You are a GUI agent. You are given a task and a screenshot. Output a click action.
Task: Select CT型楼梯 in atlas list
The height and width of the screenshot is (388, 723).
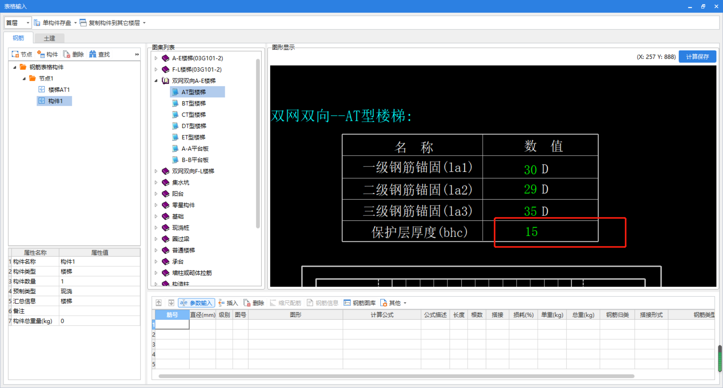point(194,115)
